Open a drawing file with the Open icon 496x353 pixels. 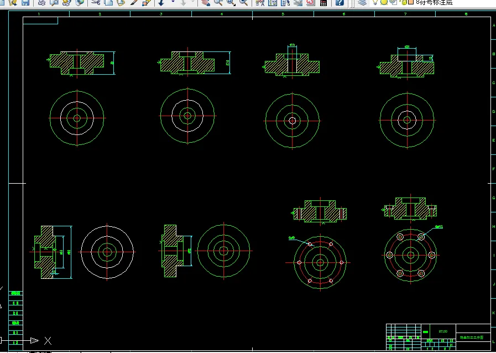[12, 3]
